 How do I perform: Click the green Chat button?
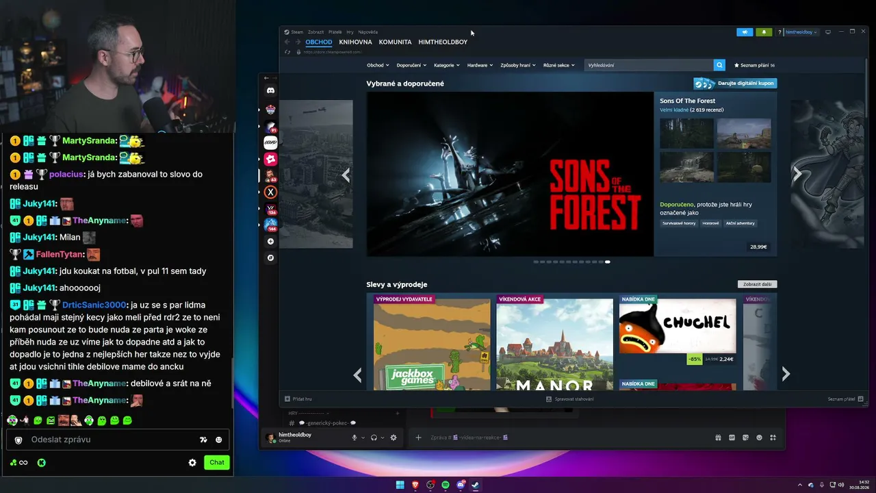217,462
